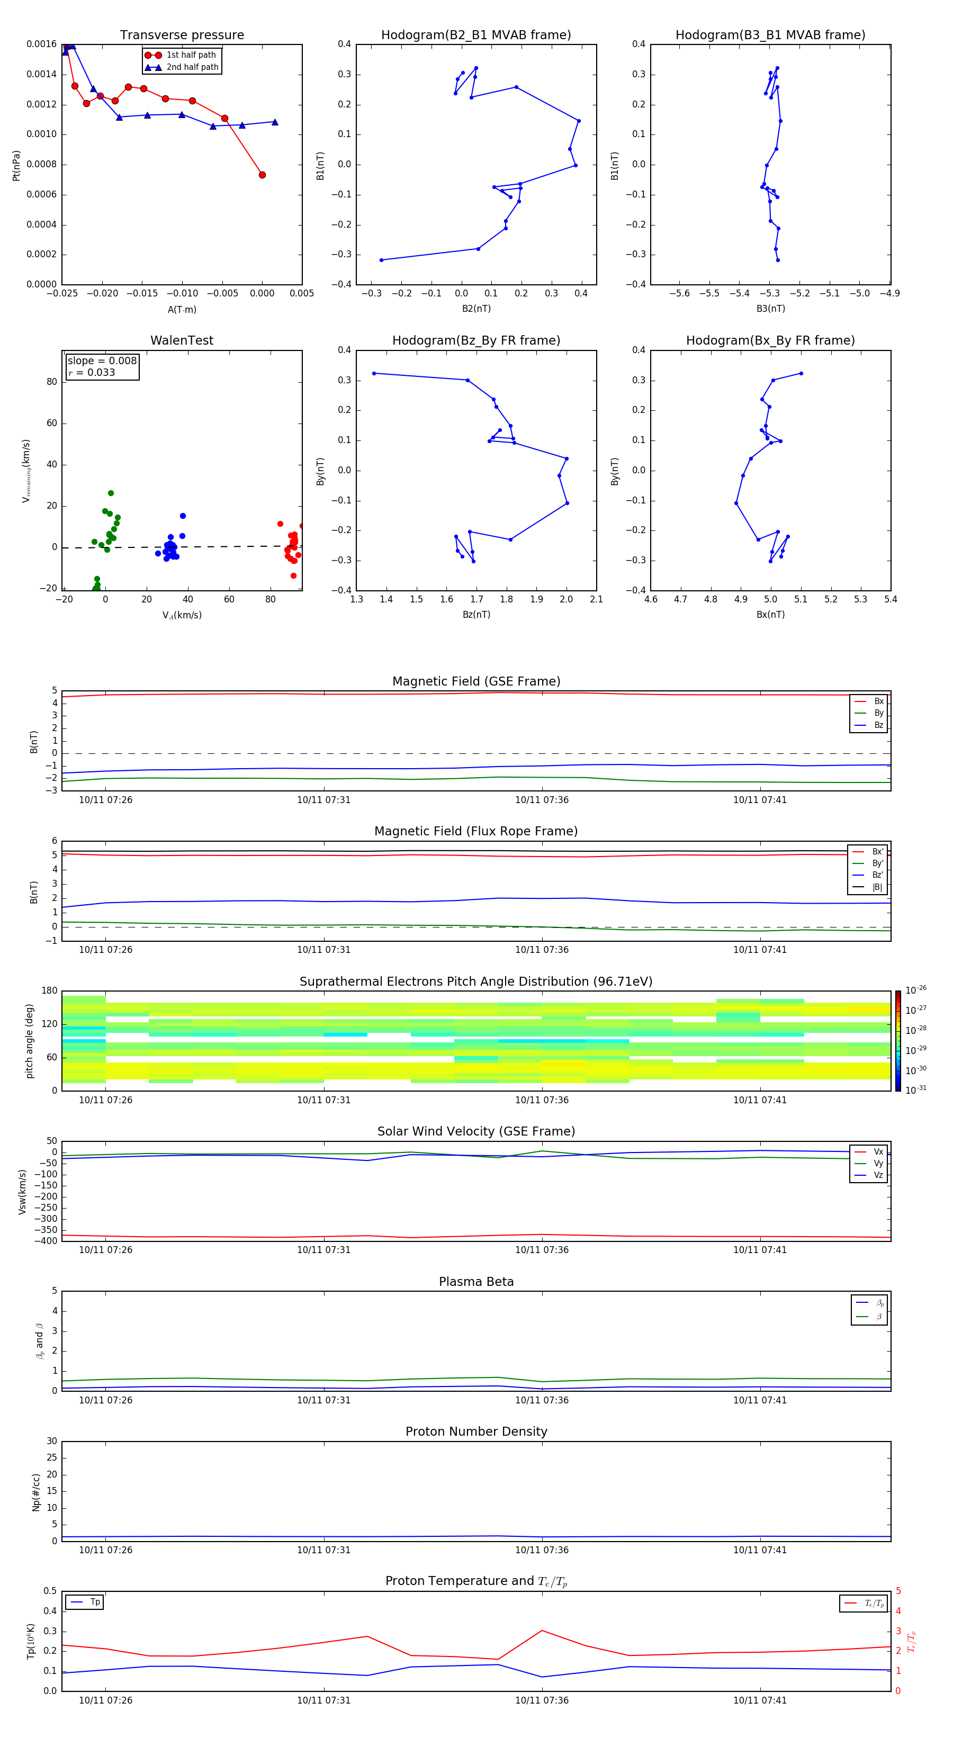The height and width of the screenshot is (1747, 953).
Task: Click the 'slope = 0.008' annotation
Action: pos(102,361)
